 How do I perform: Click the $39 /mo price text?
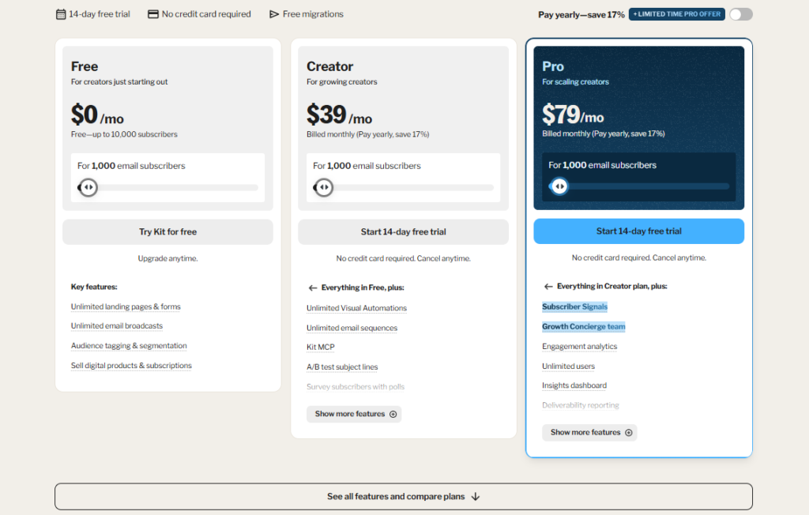click(x=339, y=115)
